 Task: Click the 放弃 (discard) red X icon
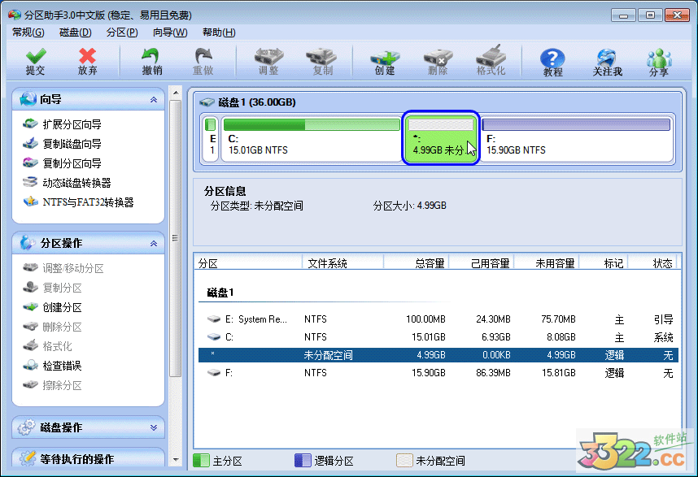point(88,61)
